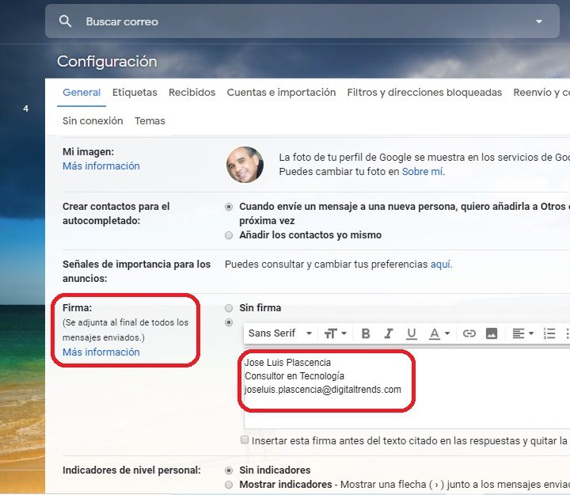Open the Sobre mí link
570x495 pixels.
pyautogui.click(x=423, y=172)
